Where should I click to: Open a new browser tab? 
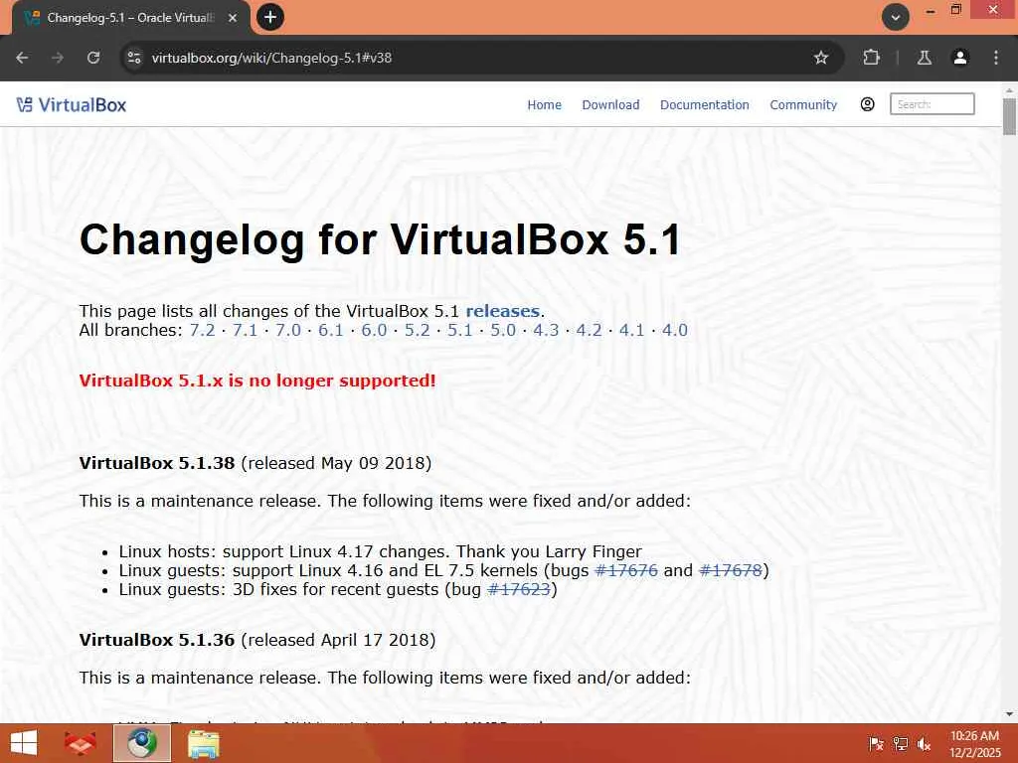(270, 17)
